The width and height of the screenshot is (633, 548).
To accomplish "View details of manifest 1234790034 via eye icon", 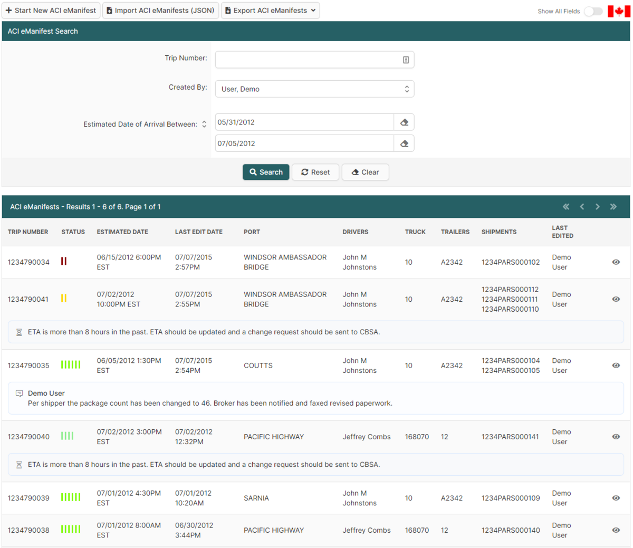I will [616, 262].
